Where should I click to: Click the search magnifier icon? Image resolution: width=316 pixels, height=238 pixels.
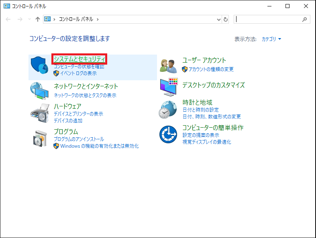(x=304, y=19)
